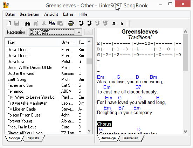Viewport: 193px width, 148px height.
Task: Open the Extras menu
Action: (68, 14)
